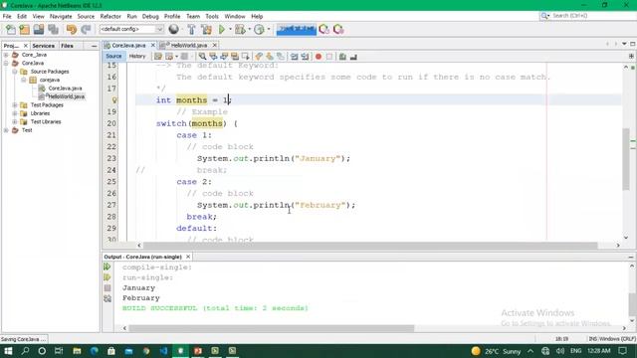Switch editor to Source view
Image resolution: width=637 pixels, height=358 pixels.
[113, 56]
